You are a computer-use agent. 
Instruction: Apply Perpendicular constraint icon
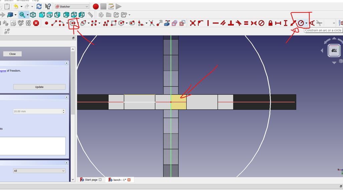tap(231, 23)
